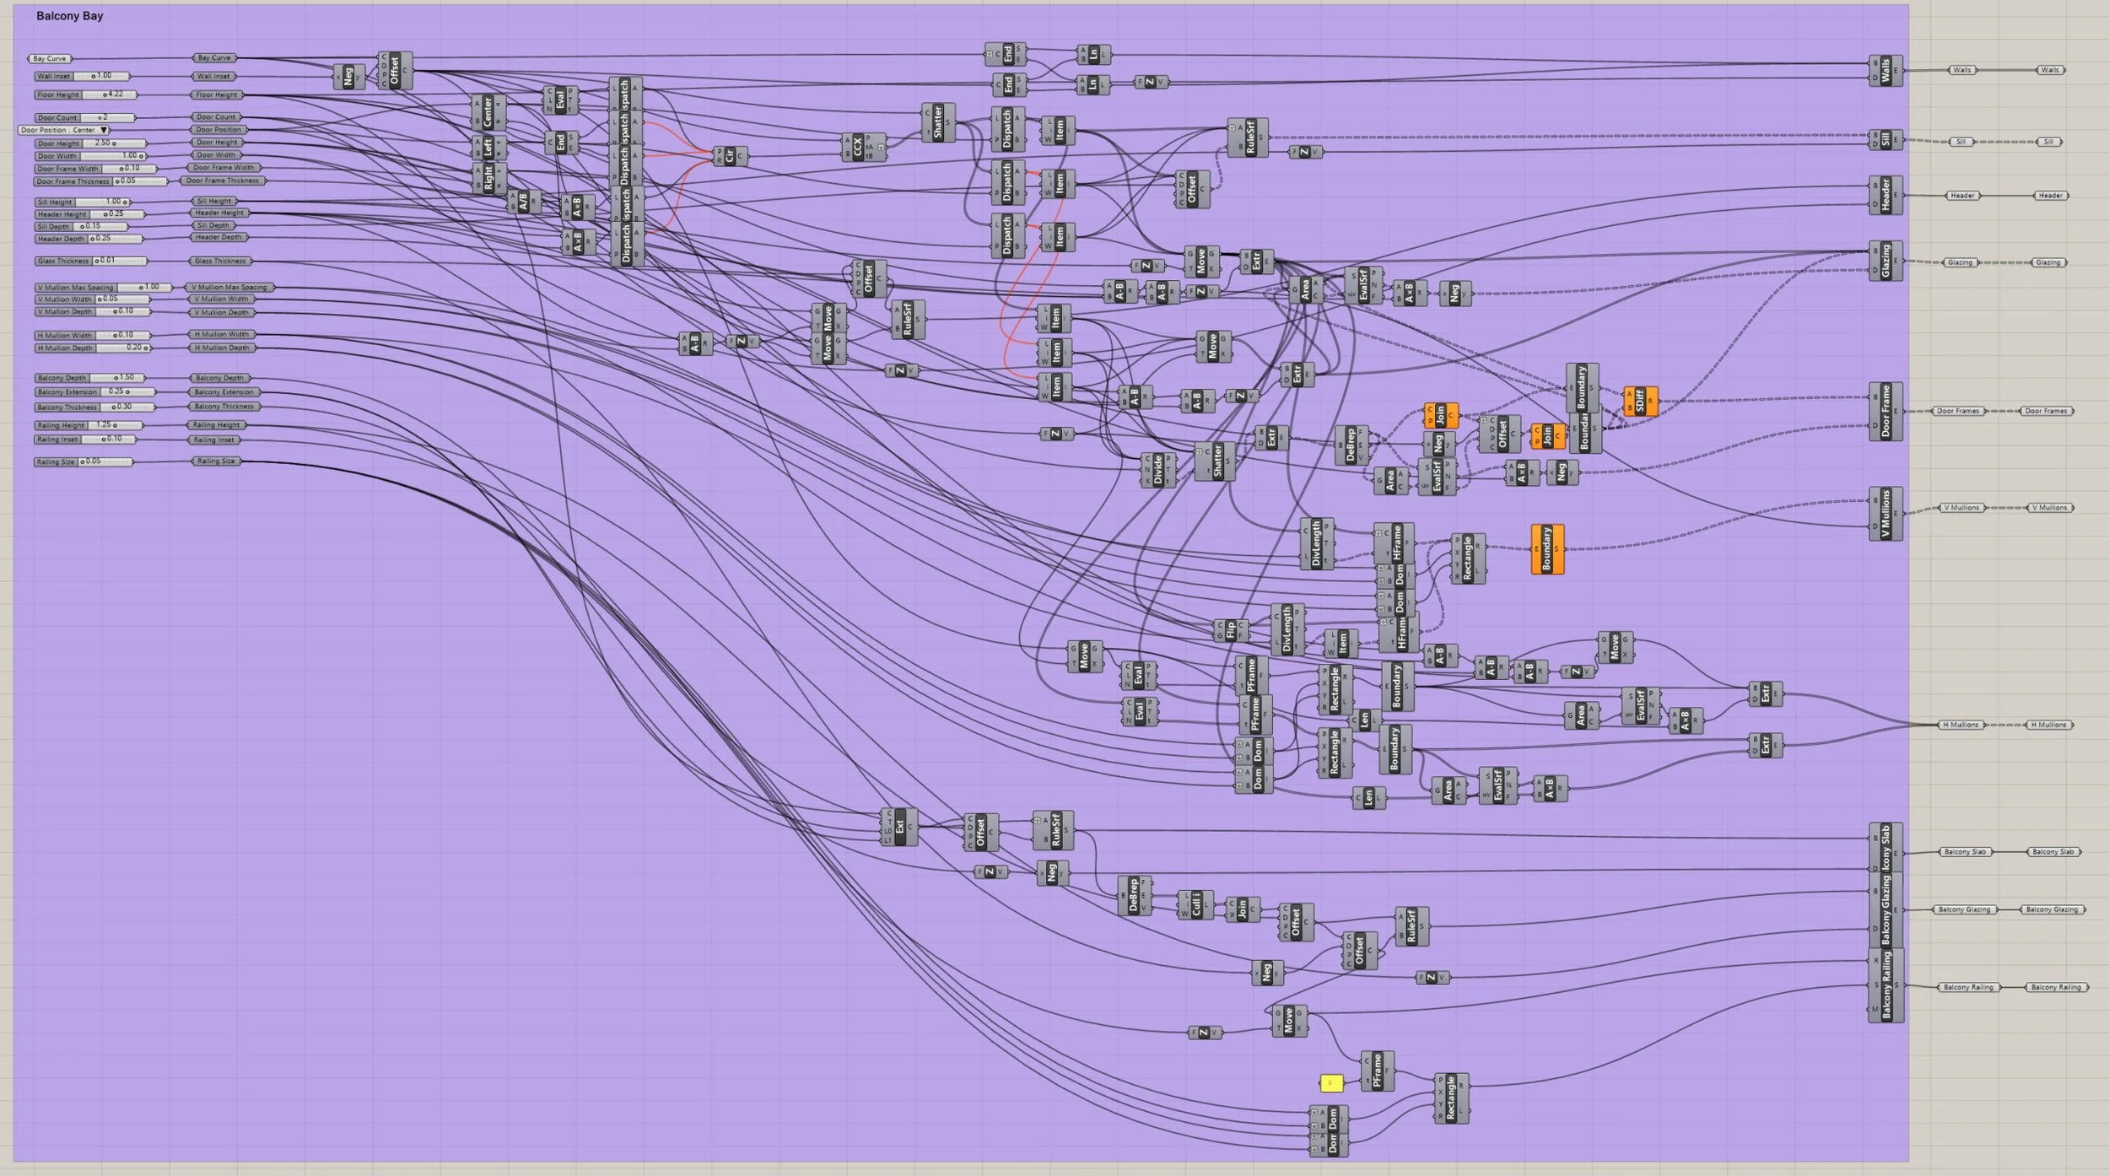
Task: Click the Balcony Depth slider showing 1.50
Action: tap(89, 378)
